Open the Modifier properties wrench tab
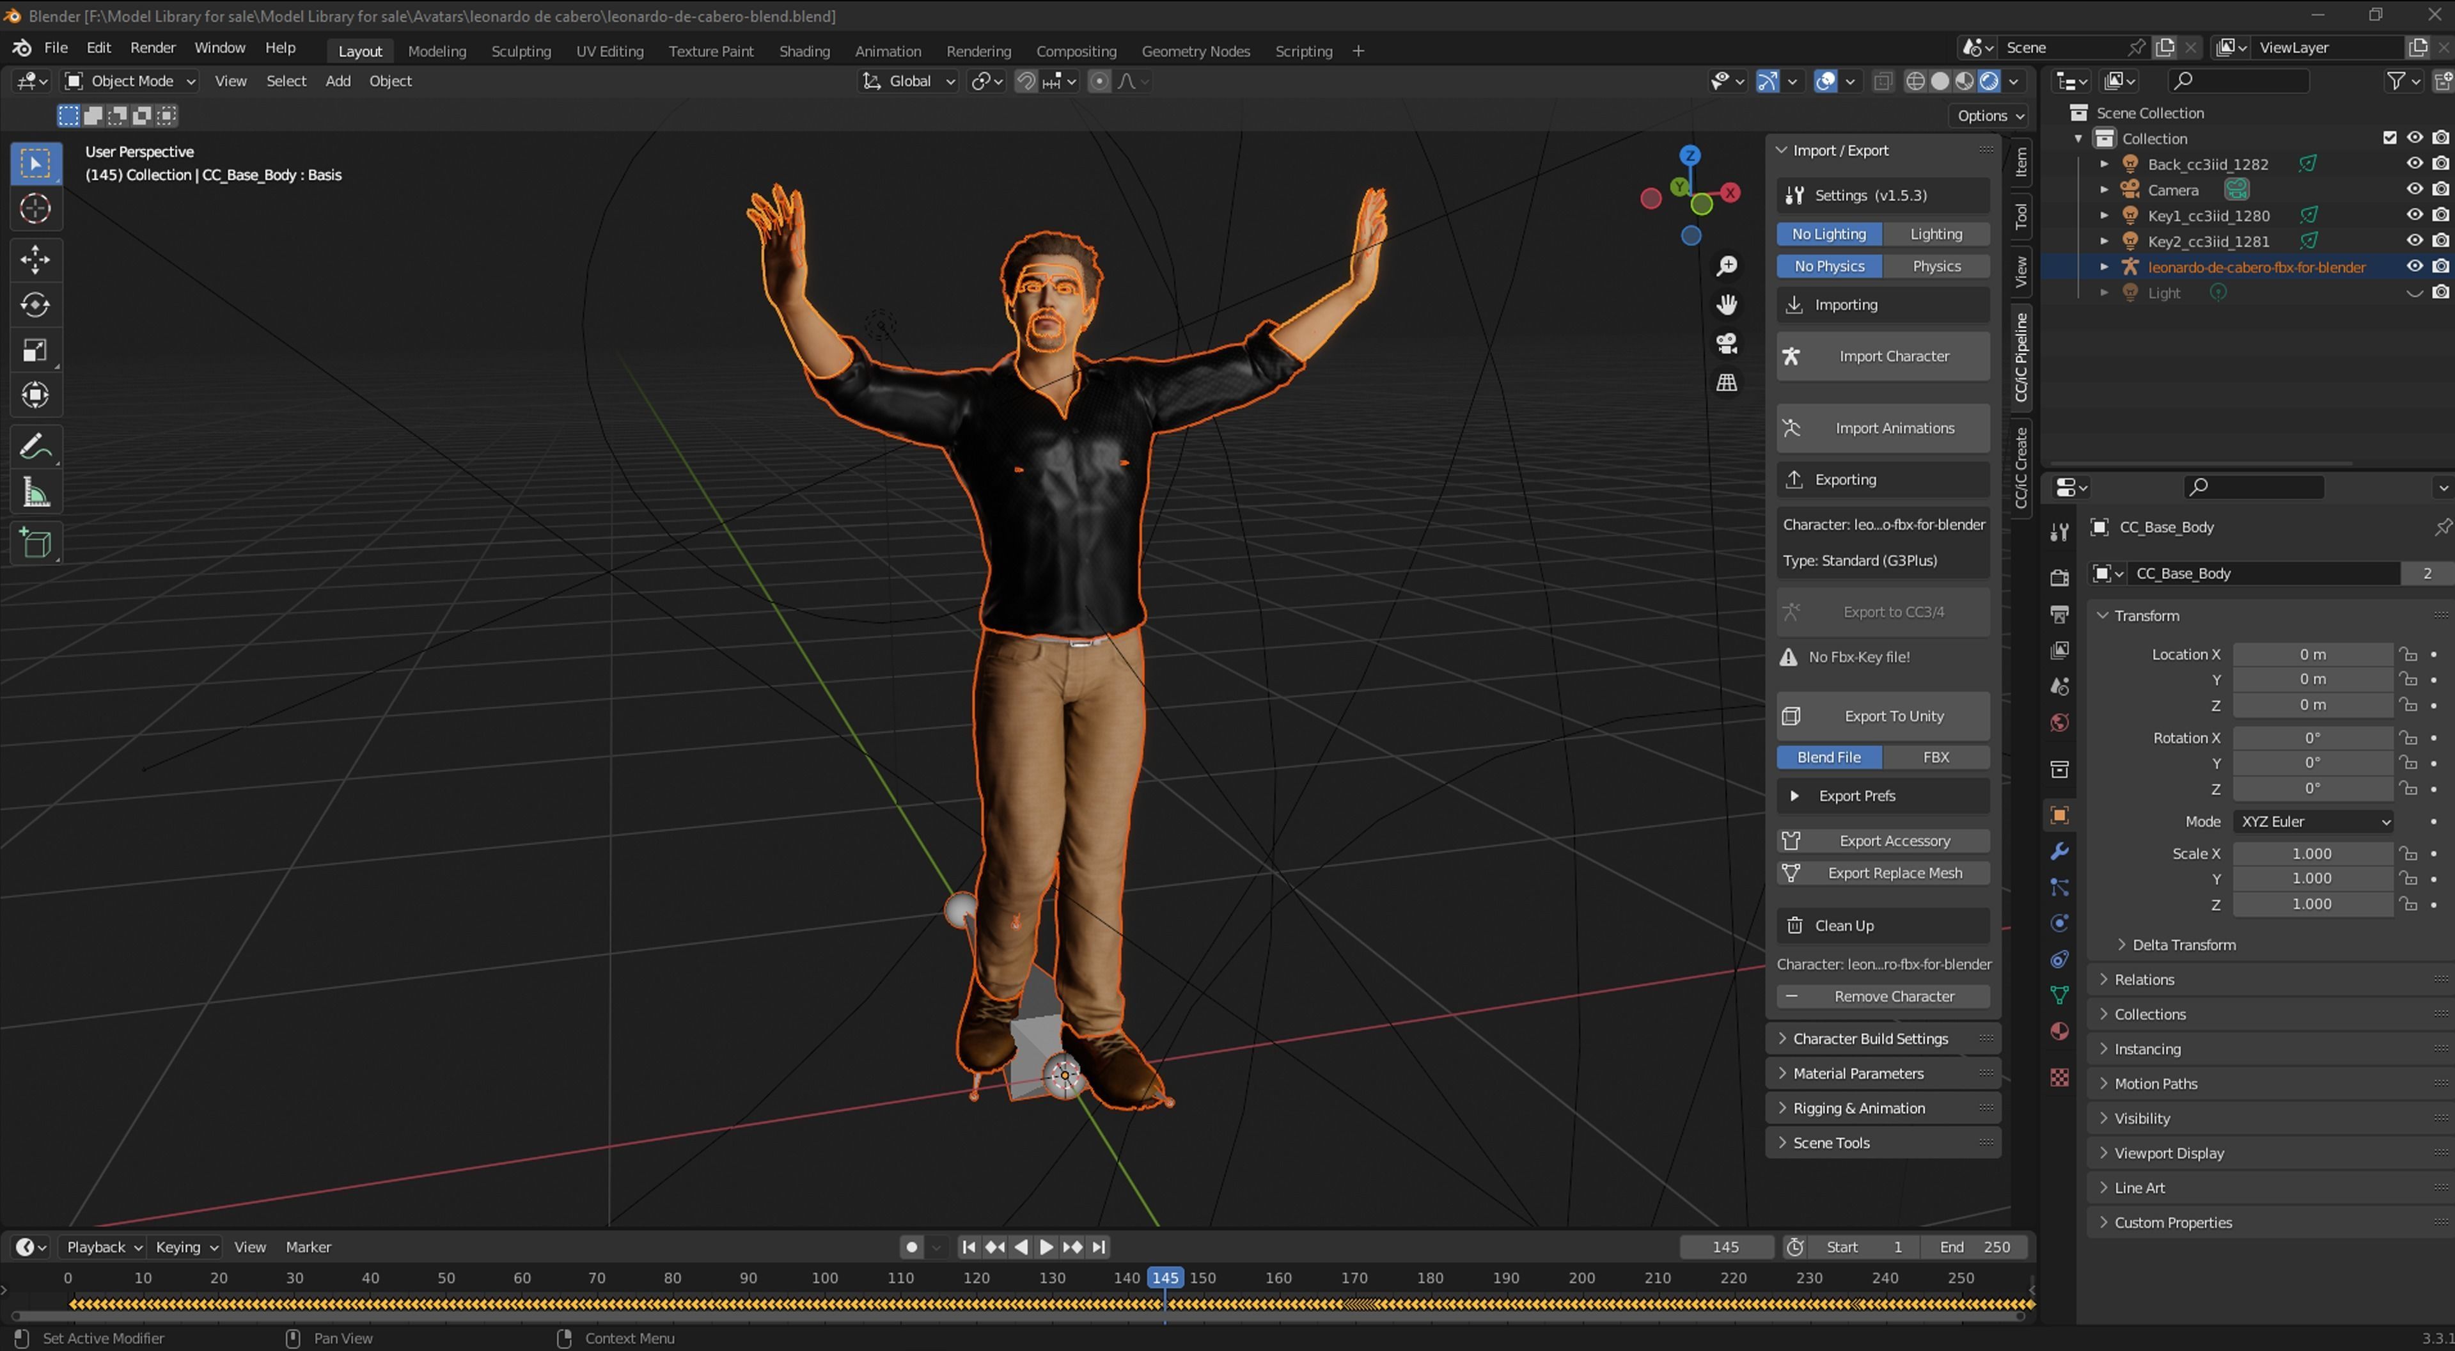This screenshot has width=2455, height=1351. point(2059,851)
